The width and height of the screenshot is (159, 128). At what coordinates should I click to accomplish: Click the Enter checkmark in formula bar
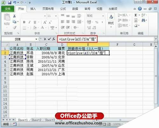[49, 39]
